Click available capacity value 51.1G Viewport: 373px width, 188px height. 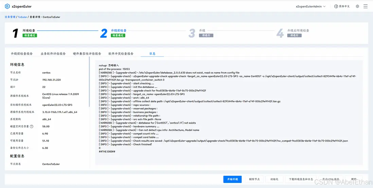[46, 141]
